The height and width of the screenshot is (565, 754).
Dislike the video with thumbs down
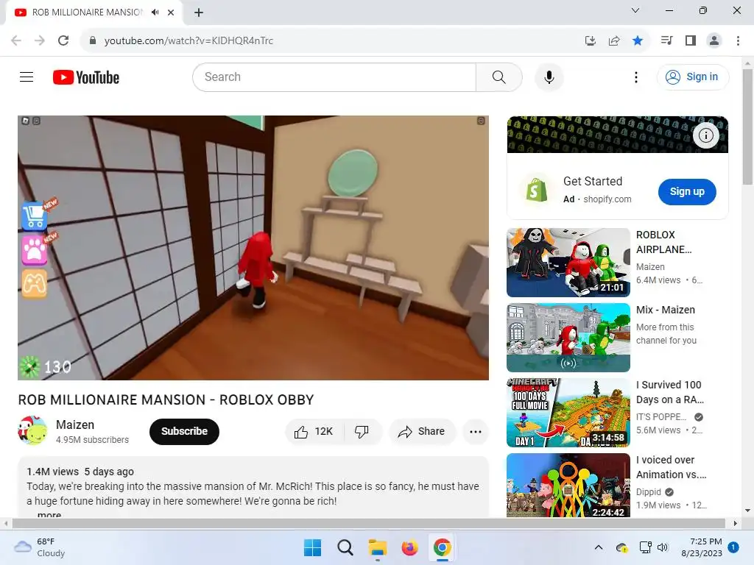[362, 431]
